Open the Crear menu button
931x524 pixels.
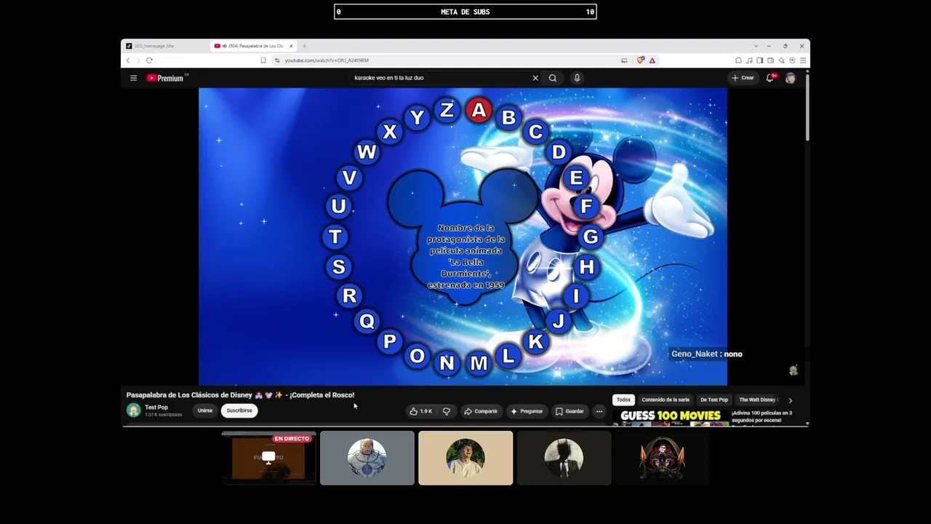(743, 78)
